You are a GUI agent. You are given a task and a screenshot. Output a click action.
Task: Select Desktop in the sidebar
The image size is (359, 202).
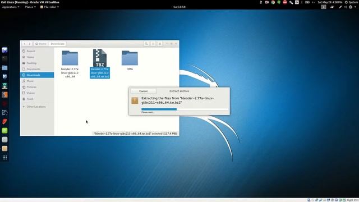point(37,63)
